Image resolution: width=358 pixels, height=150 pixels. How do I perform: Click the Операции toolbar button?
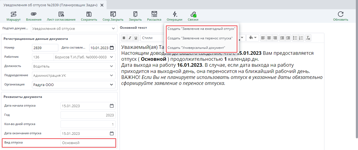(x=174, y=16)
